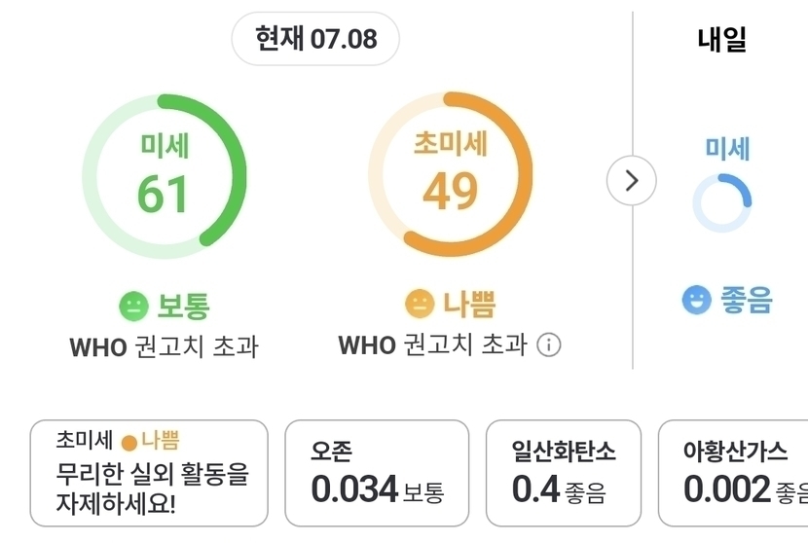Click the 좋음 status label for tomorrow
Screen dimensions: 808x543
(746, 300)
